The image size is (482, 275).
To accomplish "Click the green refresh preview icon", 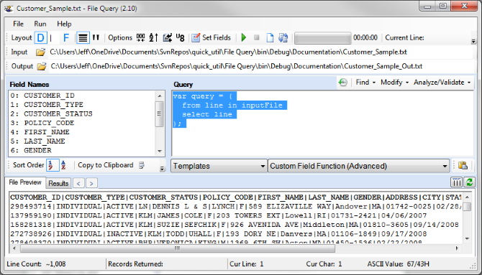I will coord(469,182).
